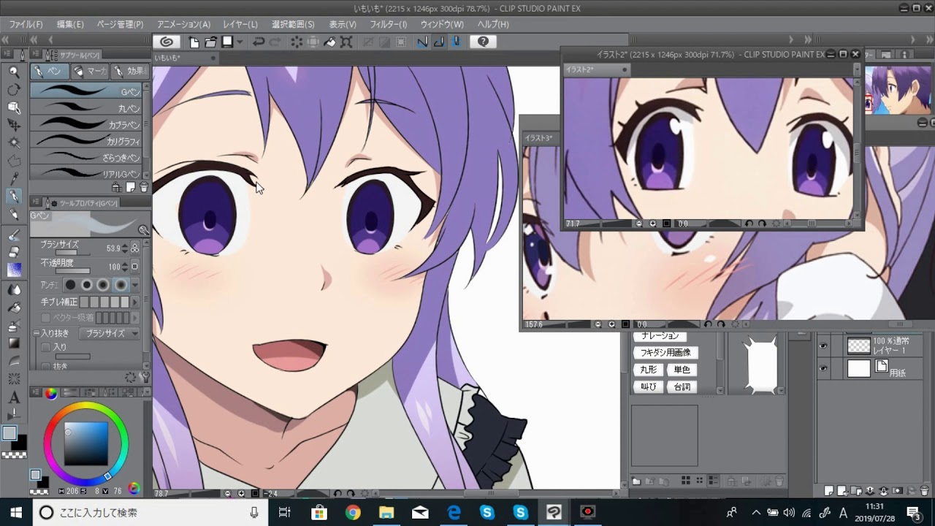Click the speech balloon material thumbnail
The width and height of the screenshot is (935, 526).
tap(761, 366)
